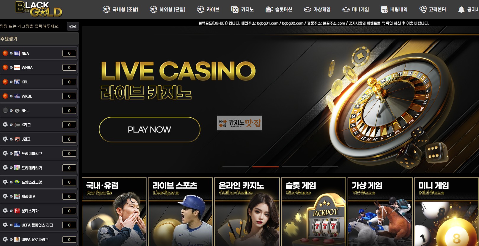Click the 검색 search button
Screen dimensions: 479x246
click(73, 26)
